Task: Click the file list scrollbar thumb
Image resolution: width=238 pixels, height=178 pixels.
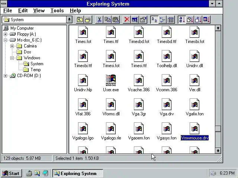Action: click(x=218, y=129)
